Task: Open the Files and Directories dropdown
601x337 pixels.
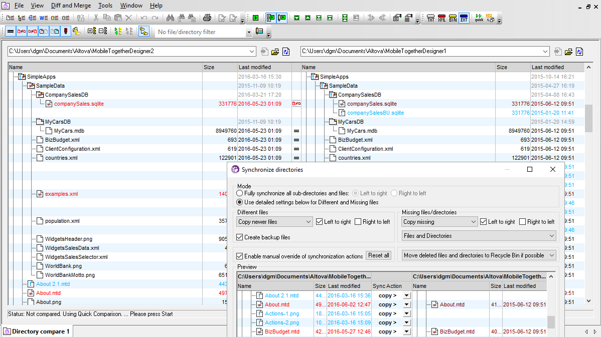Action: [x=479, y=236]
